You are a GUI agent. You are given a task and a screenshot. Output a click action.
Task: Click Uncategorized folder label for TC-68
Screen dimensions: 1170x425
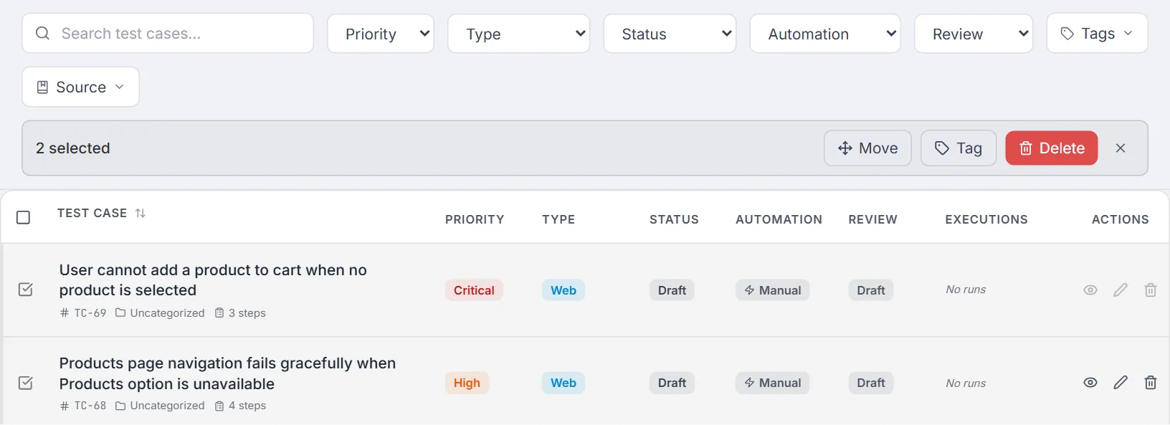click(x=167, y=406)
